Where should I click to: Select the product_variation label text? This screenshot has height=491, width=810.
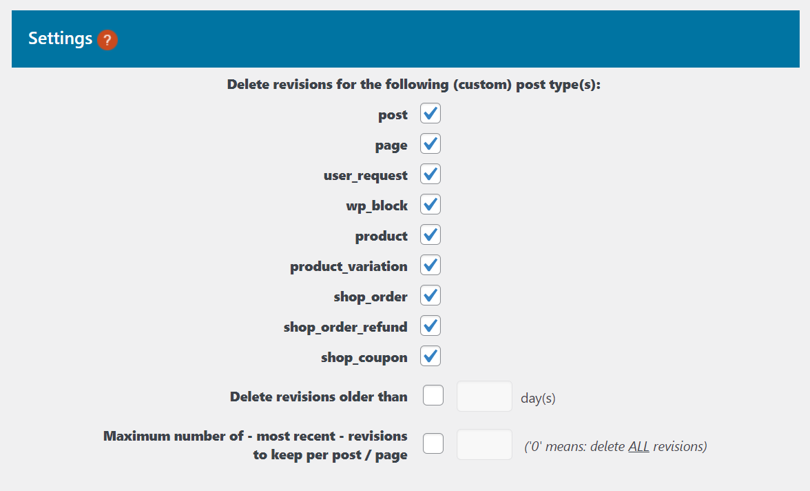(348, 265)
